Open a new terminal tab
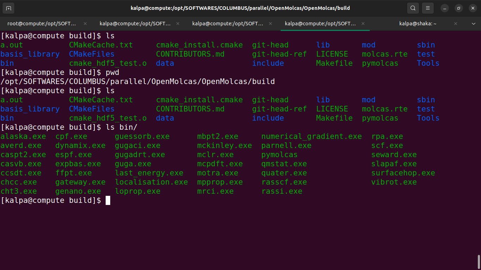 coord(8,8)
